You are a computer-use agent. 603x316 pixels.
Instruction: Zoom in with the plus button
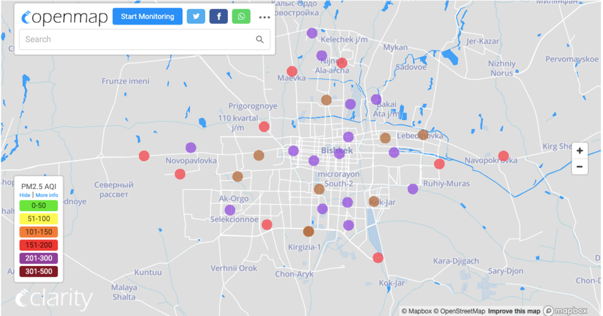point(579,151)
